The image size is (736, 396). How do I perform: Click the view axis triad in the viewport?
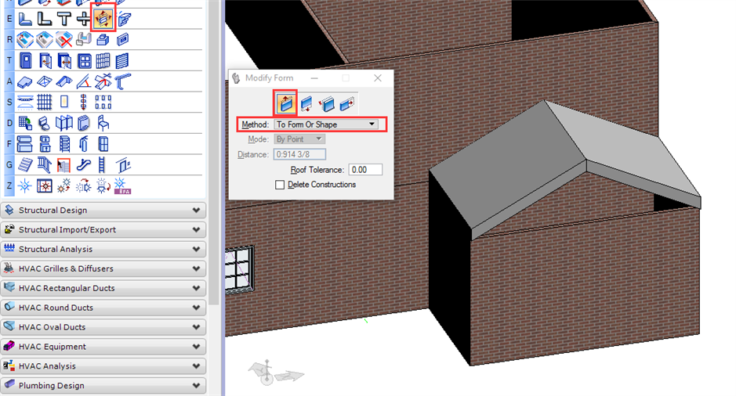click(275, 373)
